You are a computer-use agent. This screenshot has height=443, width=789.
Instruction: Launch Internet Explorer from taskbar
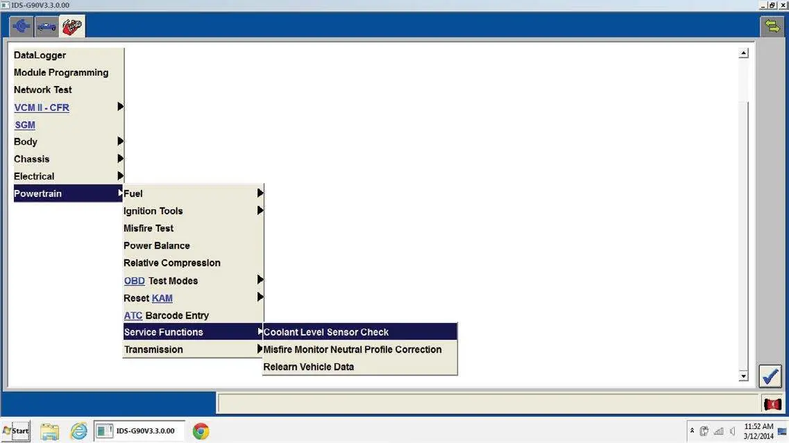click(x=78, y=431)
